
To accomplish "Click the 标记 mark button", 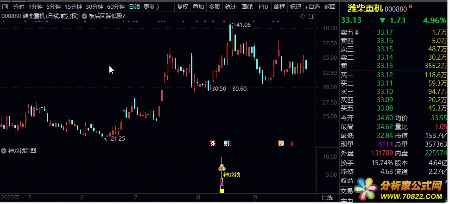I will pos(296,7).
